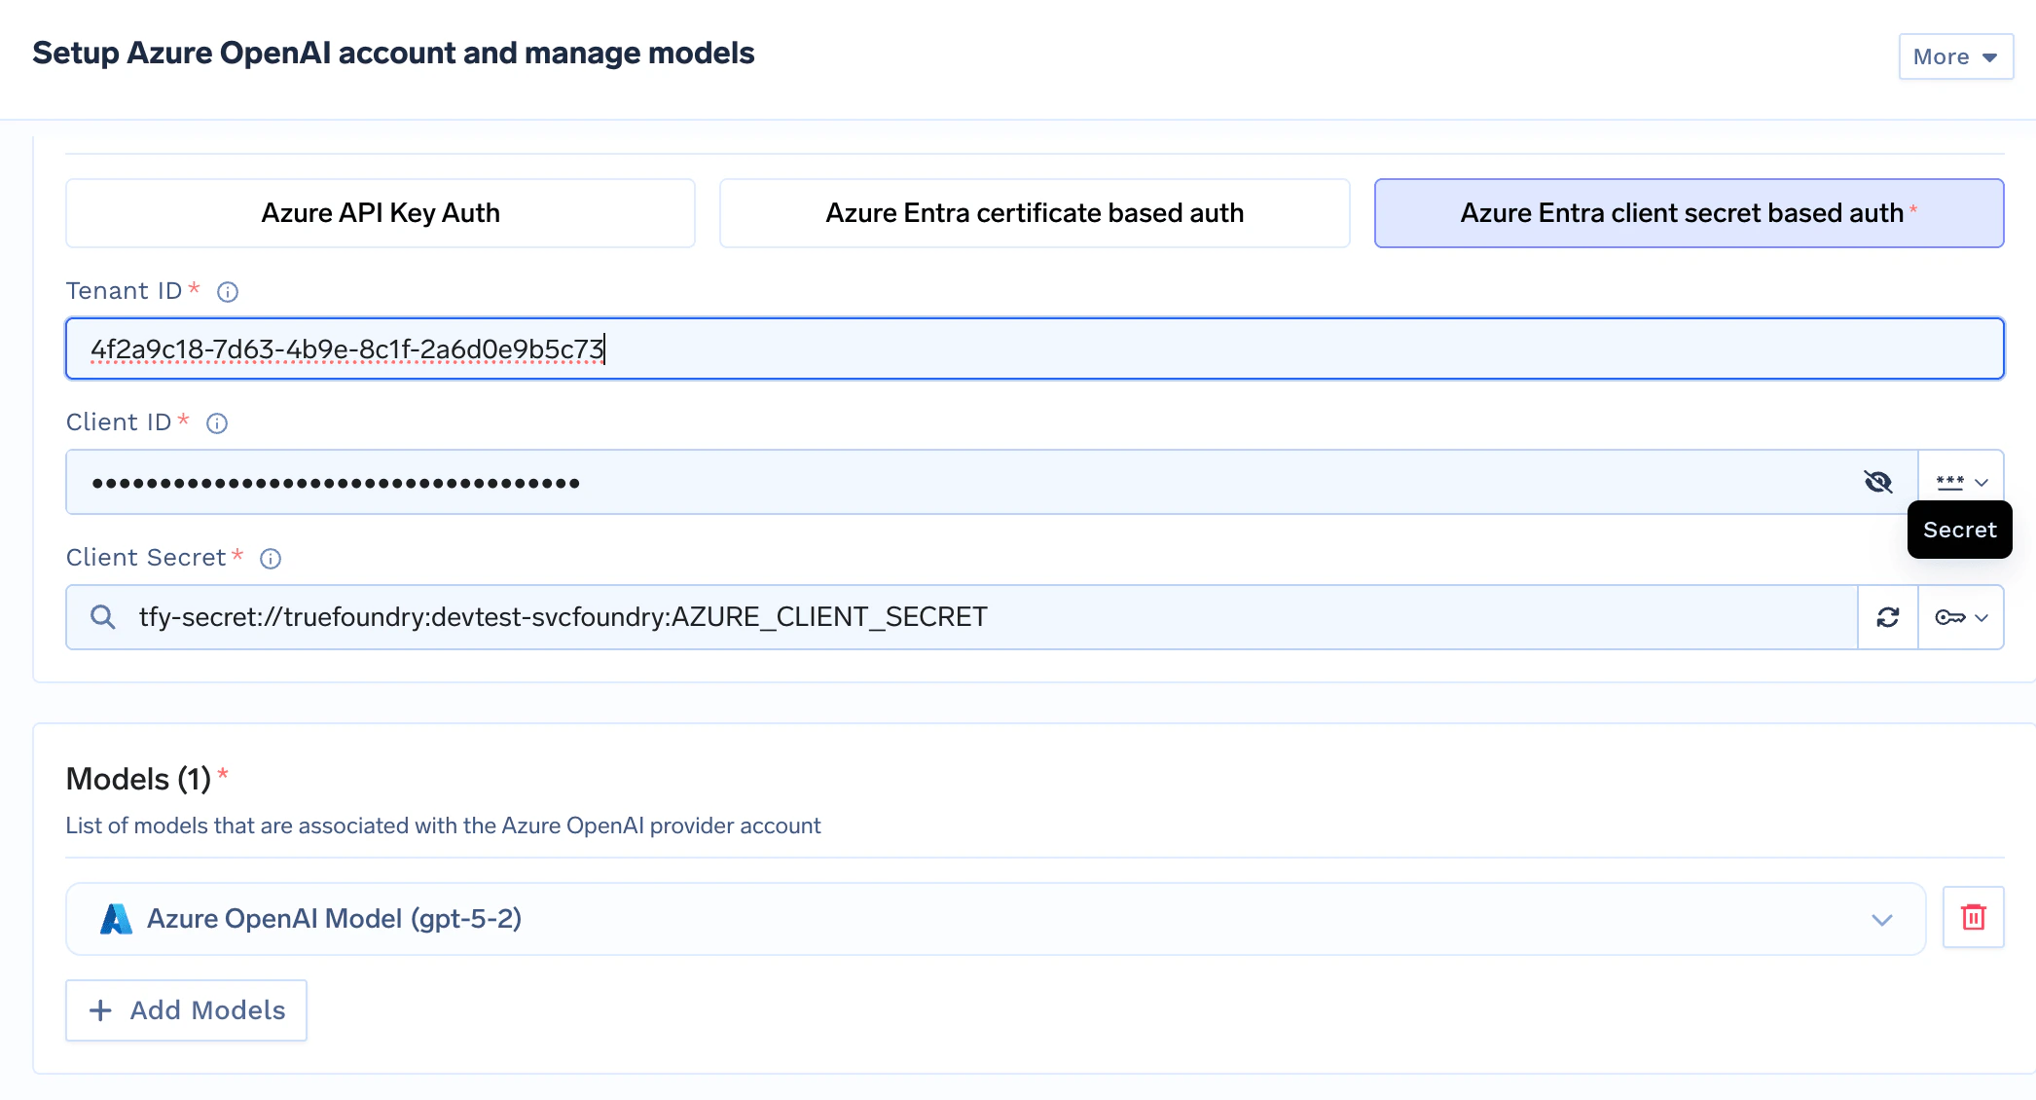
Task: Click the Client Secret search field
Action: point(962,617)
